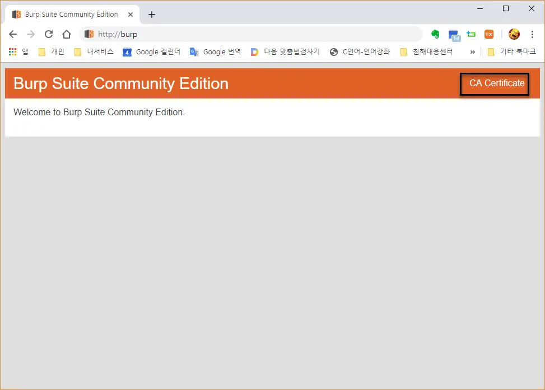Open the 앱 apps grid shortcut
The width and height of the screenshot is (545, 390).
pos(18,51)
